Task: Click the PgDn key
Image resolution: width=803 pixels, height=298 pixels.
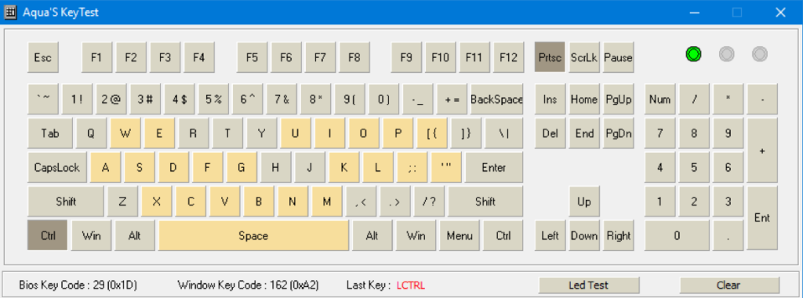Action: coord(618,133)
